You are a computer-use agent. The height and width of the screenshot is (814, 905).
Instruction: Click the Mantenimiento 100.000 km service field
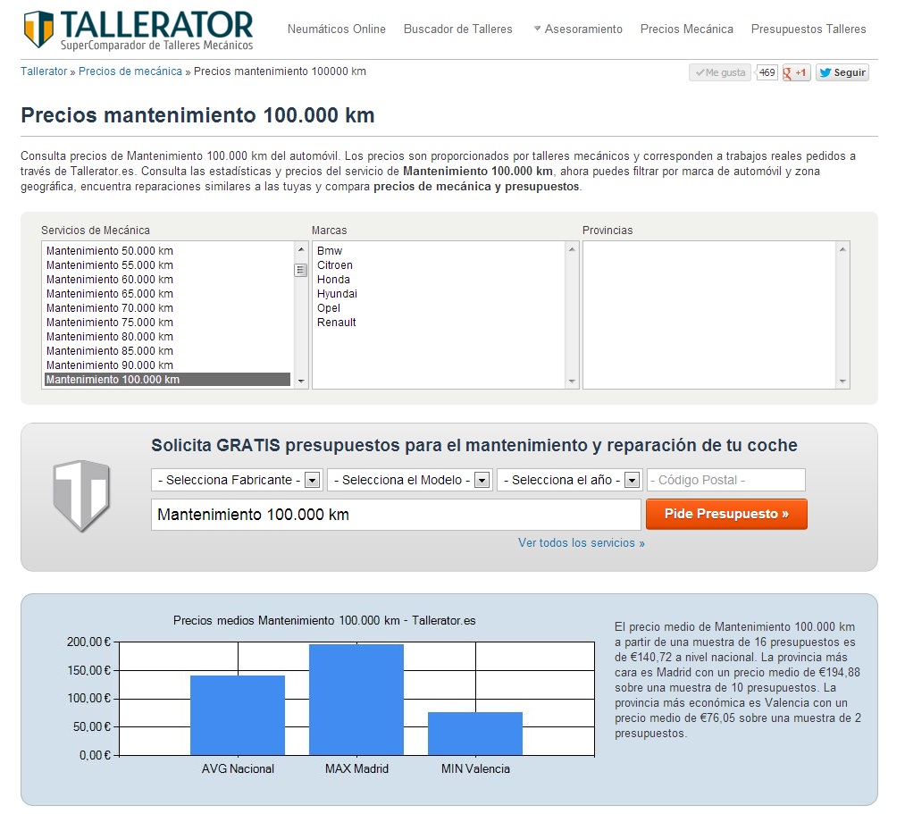point(396,515)
